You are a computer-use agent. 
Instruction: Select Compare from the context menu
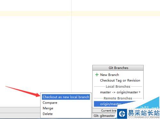click(50, 103)
